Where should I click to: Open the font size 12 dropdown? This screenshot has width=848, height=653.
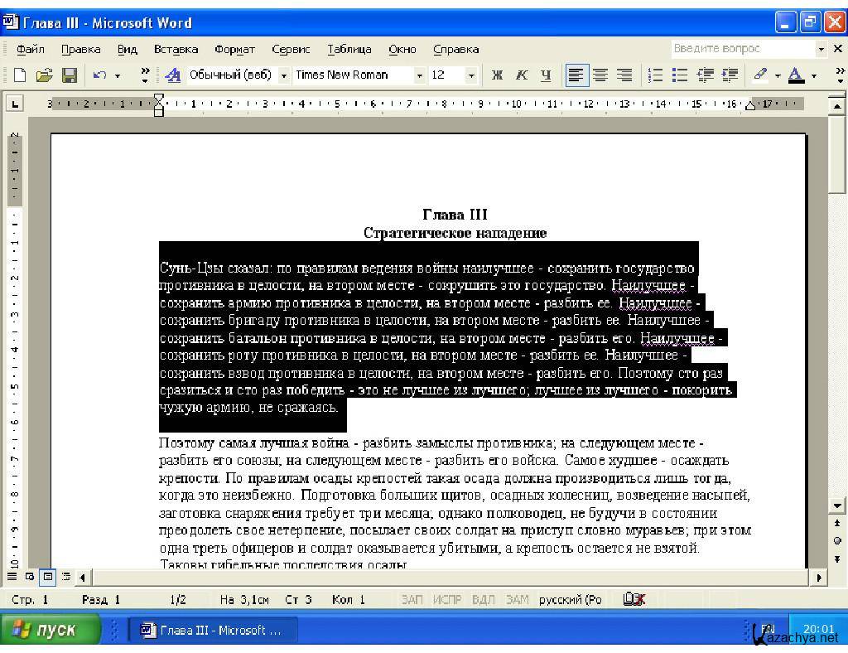click(x=471, y=75)
